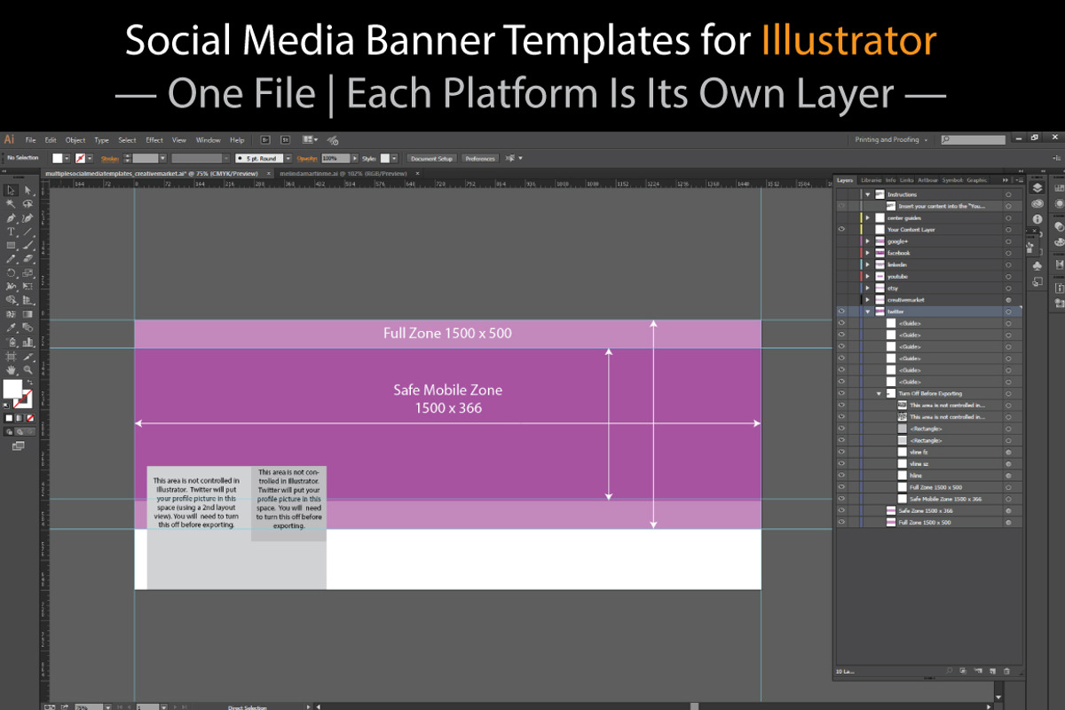Click the Document Setup button

431,159
